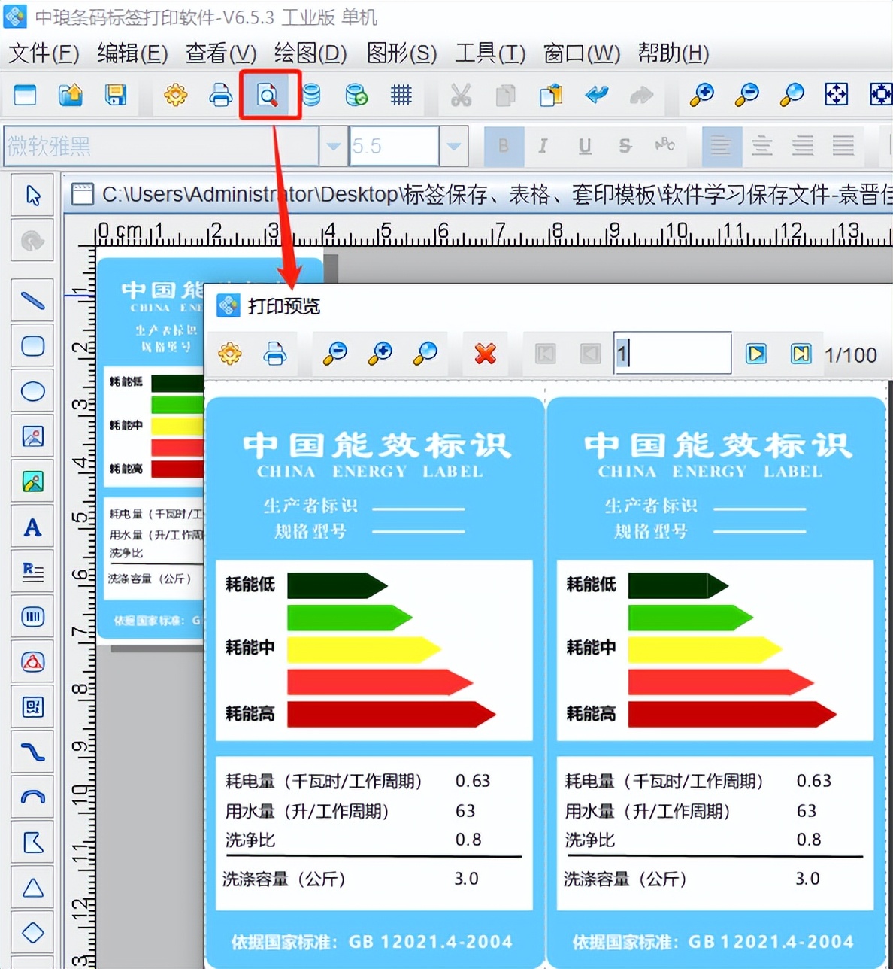Toggle underline formatting
Image resolution: width=893 pixels, height=969 pixels.
pyautogui.click(x=584, y=146)
